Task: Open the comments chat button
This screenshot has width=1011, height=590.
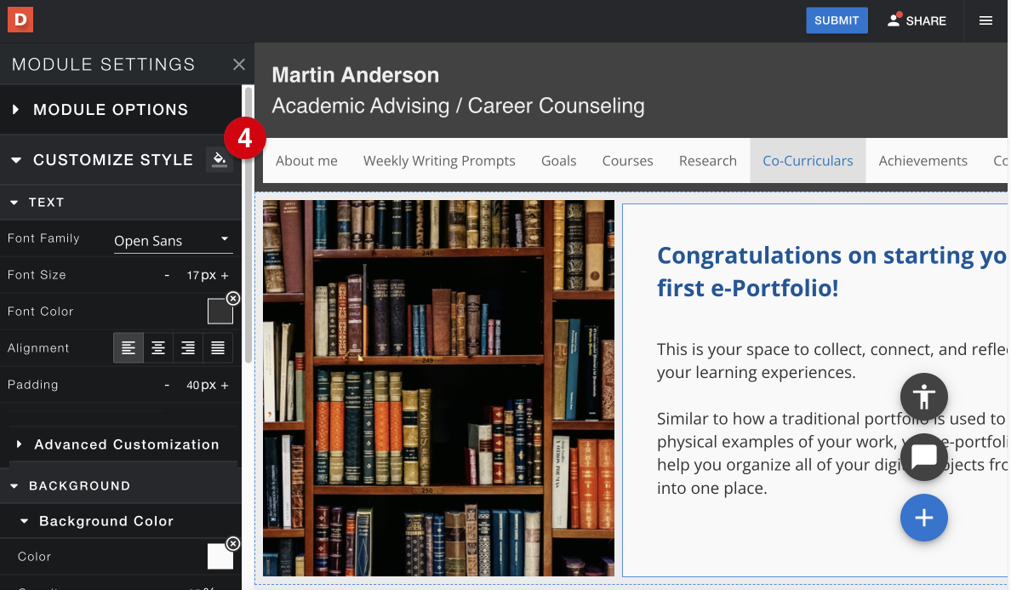Action: [x=923, y=456]
